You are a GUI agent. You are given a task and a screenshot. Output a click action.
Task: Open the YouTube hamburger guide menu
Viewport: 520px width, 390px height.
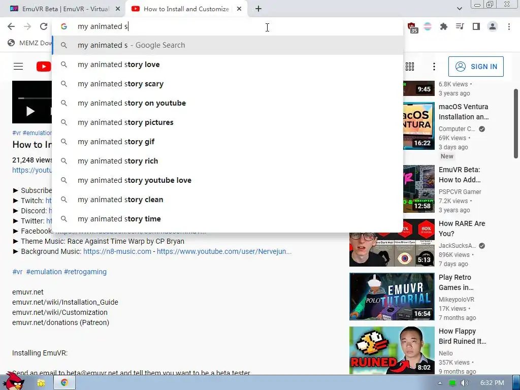pyautogui.click(x=18, y=67)
